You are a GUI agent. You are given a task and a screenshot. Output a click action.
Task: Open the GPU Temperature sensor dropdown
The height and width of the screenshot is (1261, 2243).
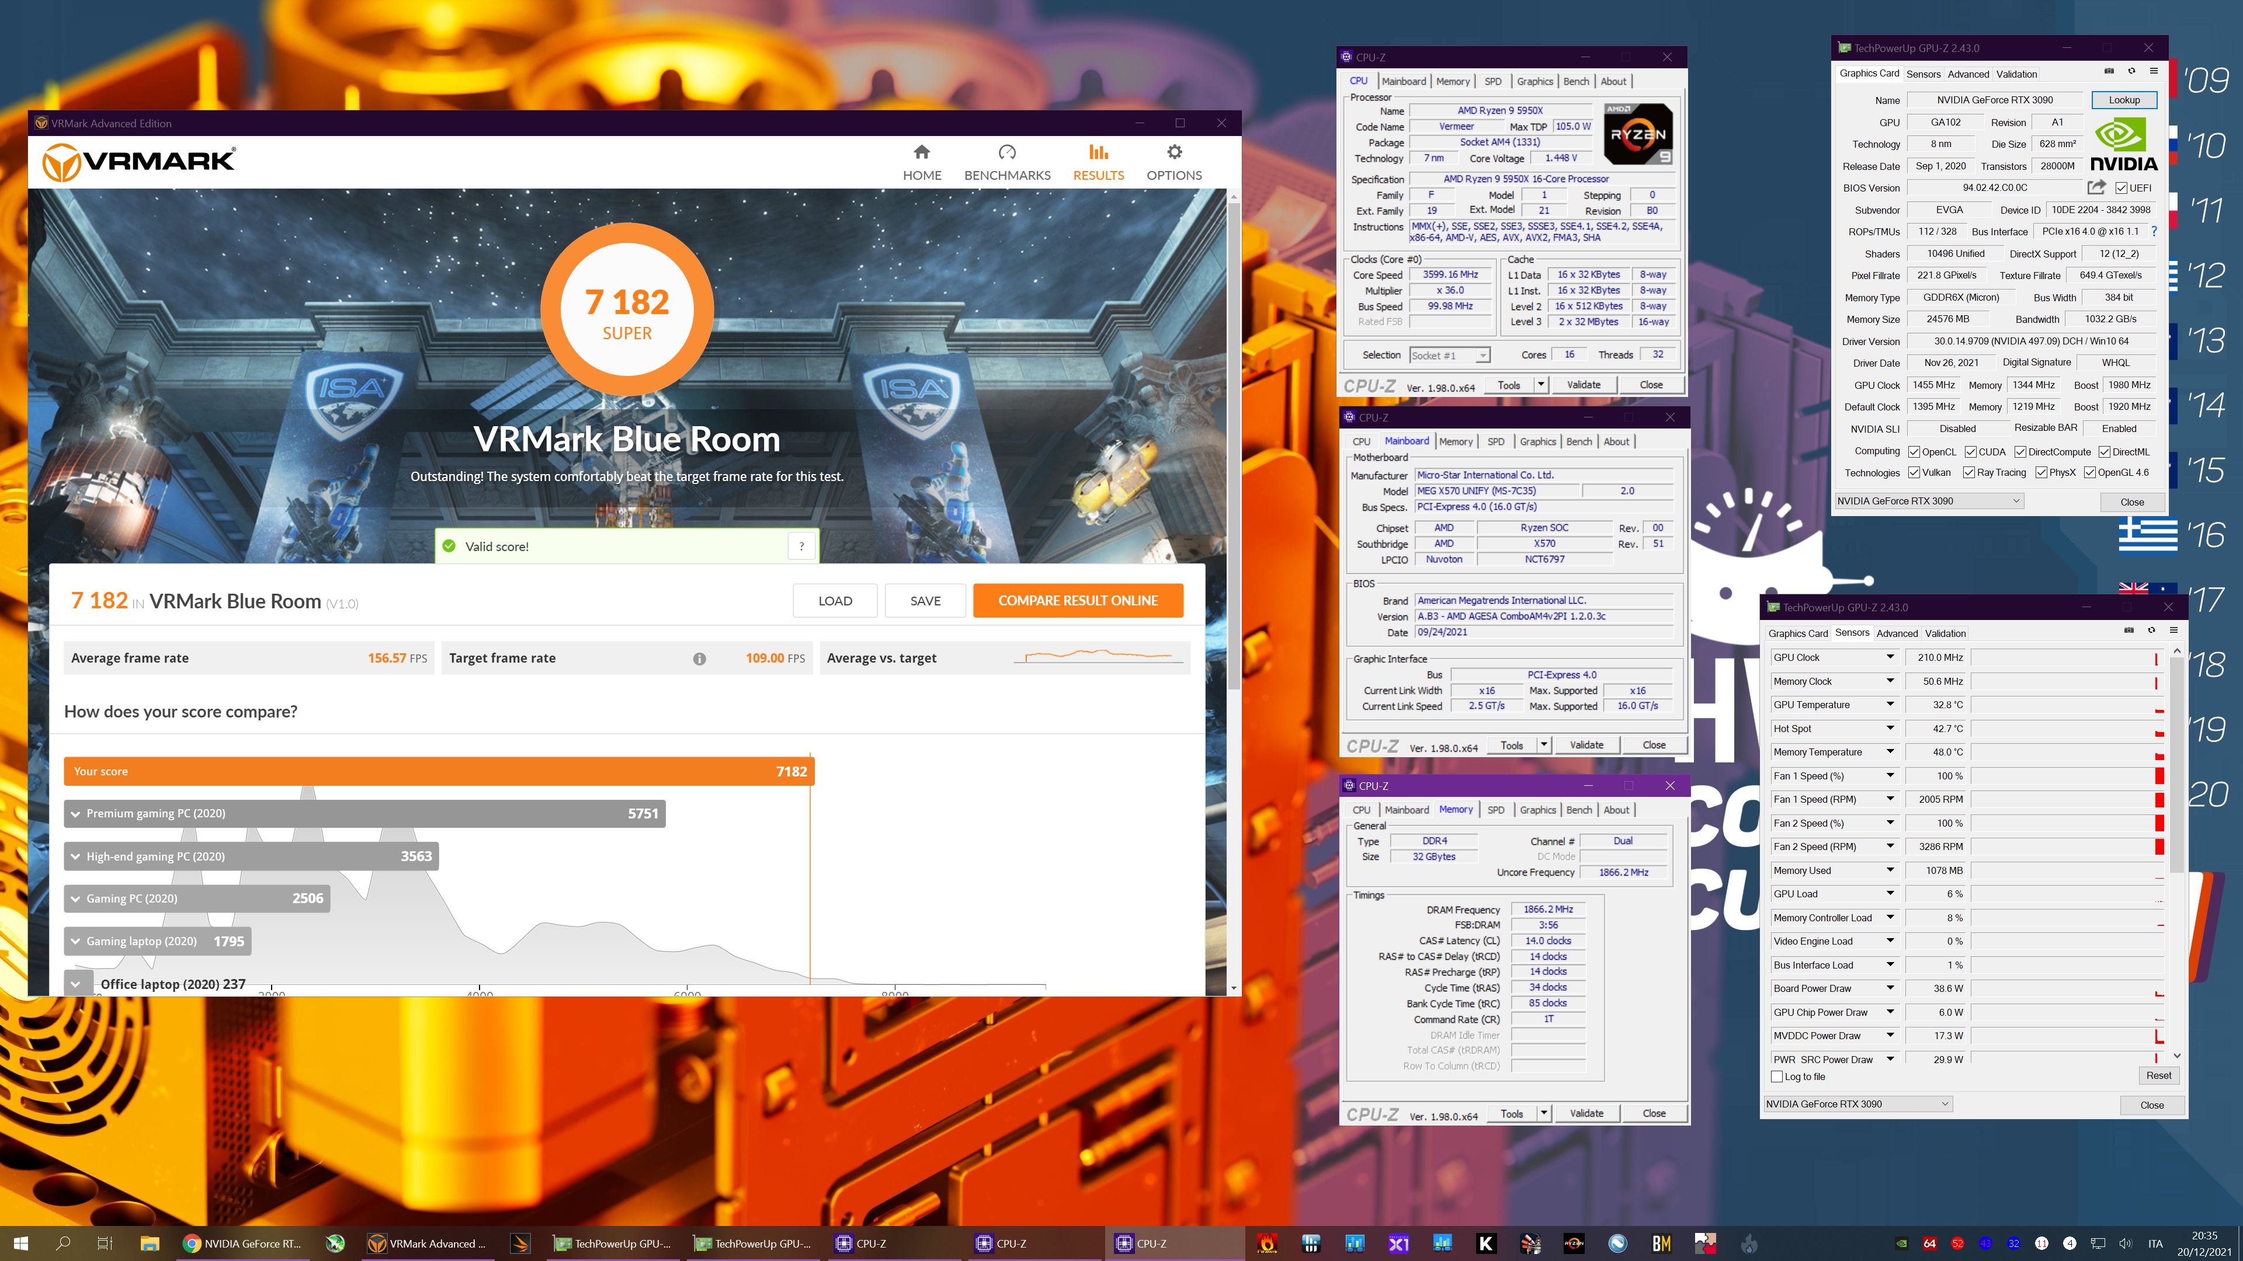coord(1890,705)
